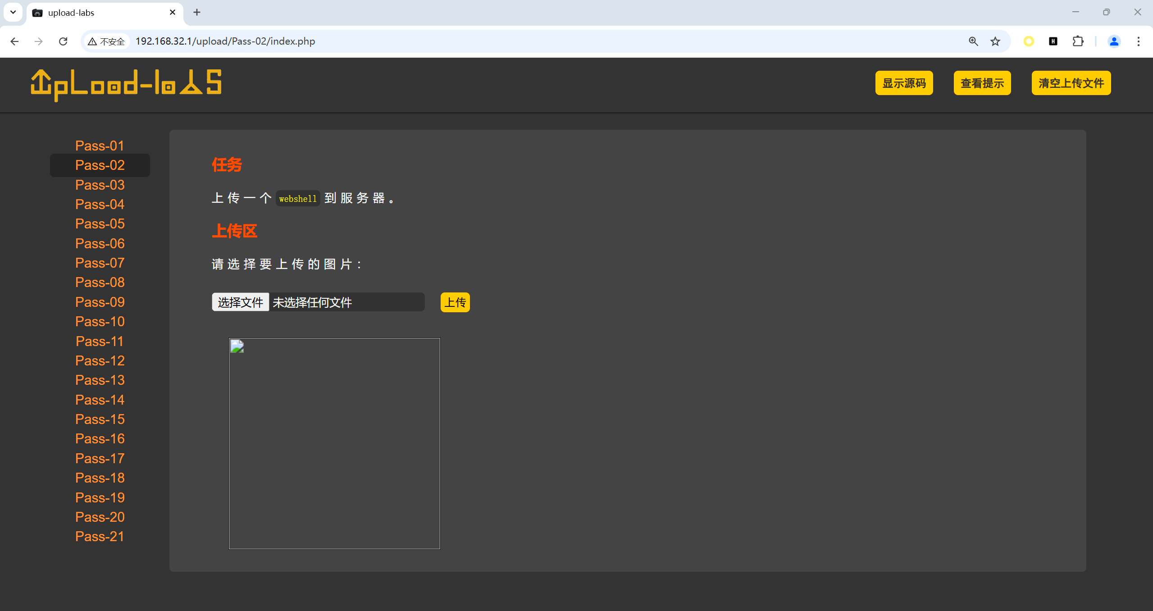Click the 显示源码 button

(903, 83)
